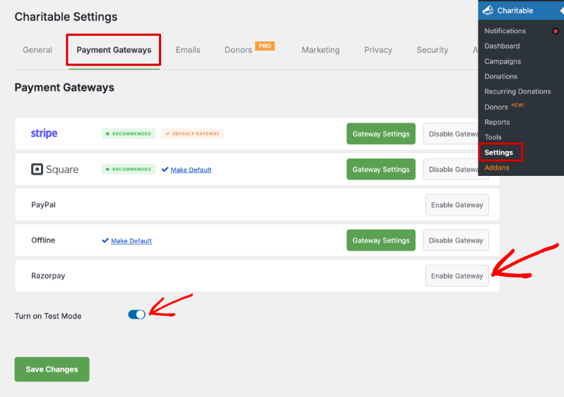Viewport: 564px width, 397px height.
Task: Click the Razorpay gateway name
Action: [x=48, y=275]
